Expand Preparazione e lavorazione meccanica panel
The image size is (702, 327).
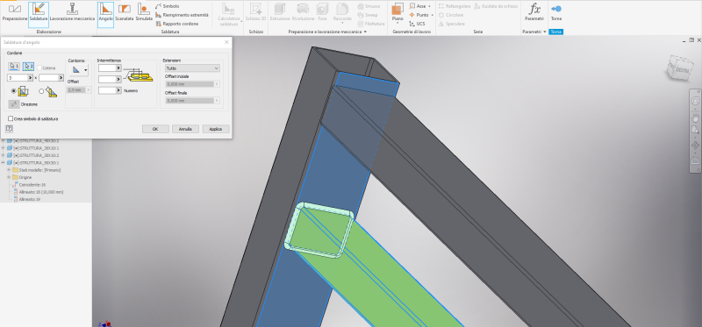pos(365,32)
